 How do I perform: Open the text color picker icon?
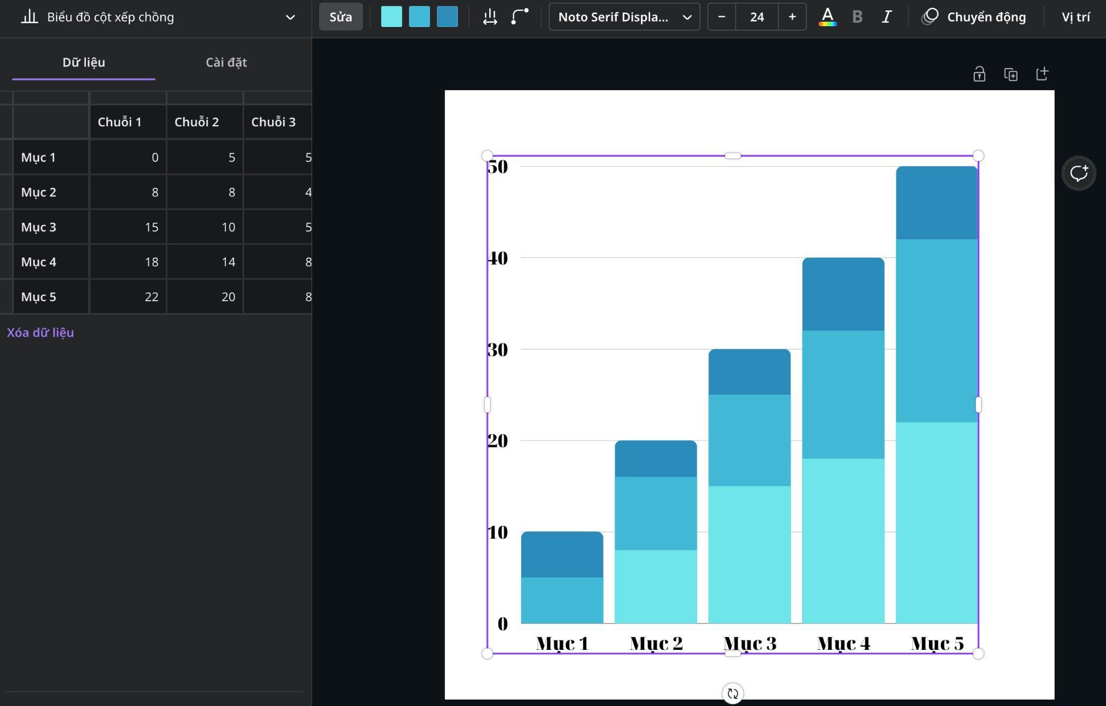(x=827, y=17)
